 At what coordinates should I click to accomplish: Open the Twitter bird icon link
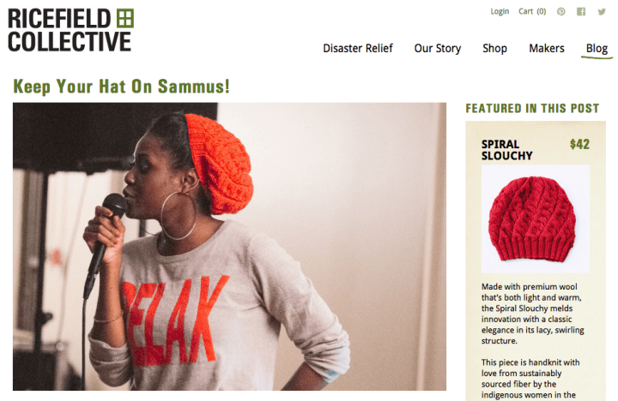point(602,12)
